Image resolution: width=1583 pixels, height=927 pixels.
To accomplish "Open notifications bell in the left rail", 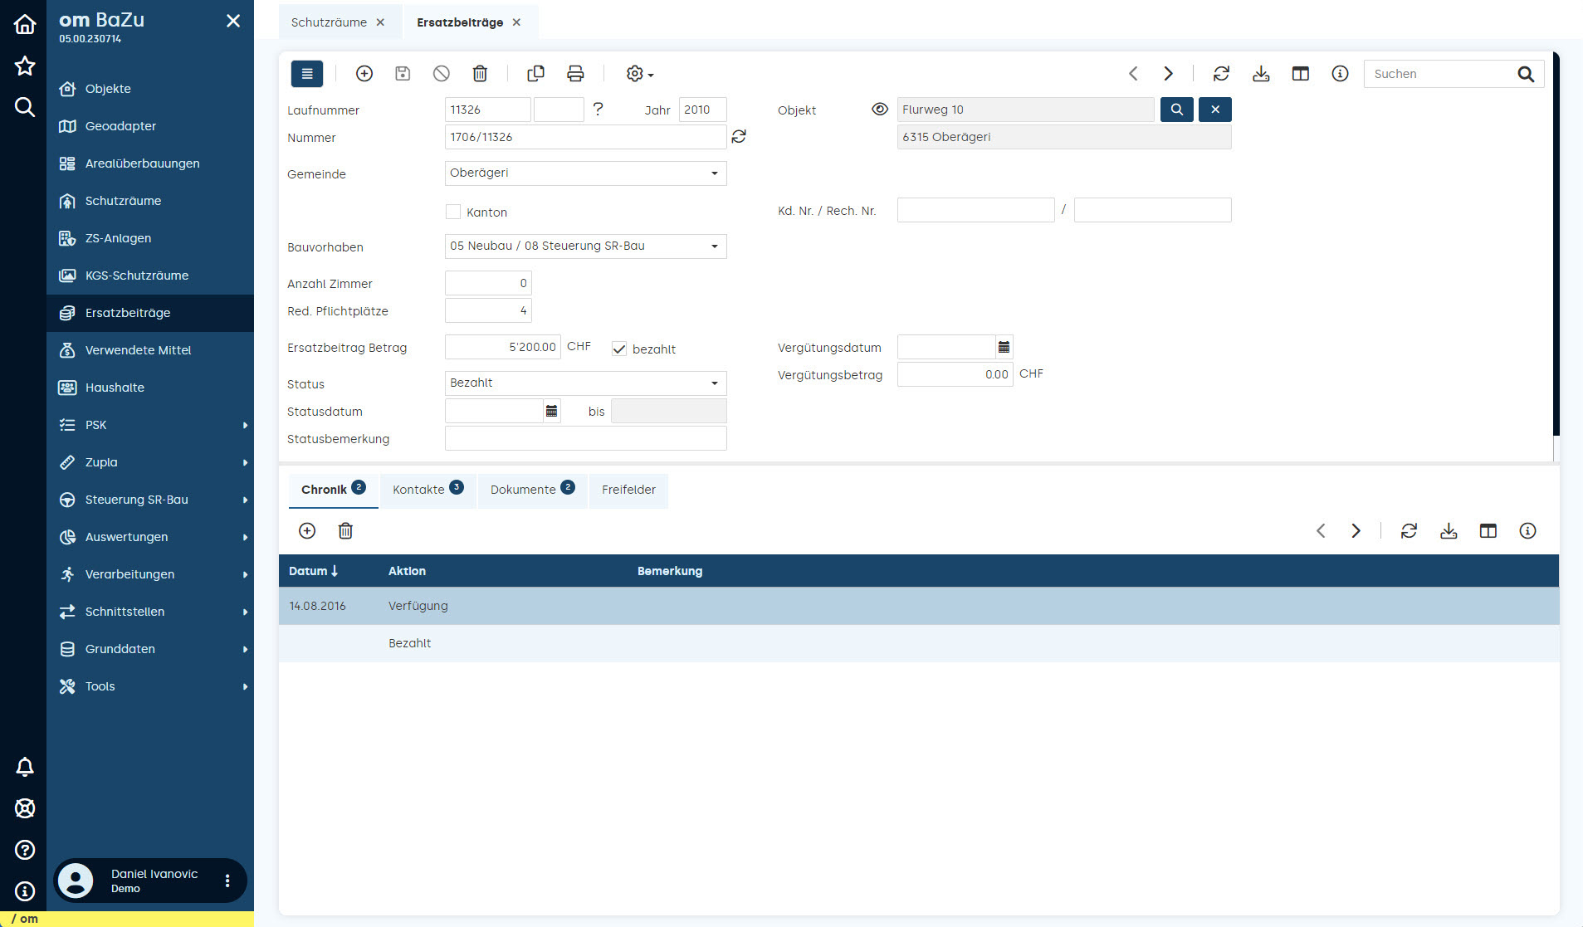I will tap(25, 767).
